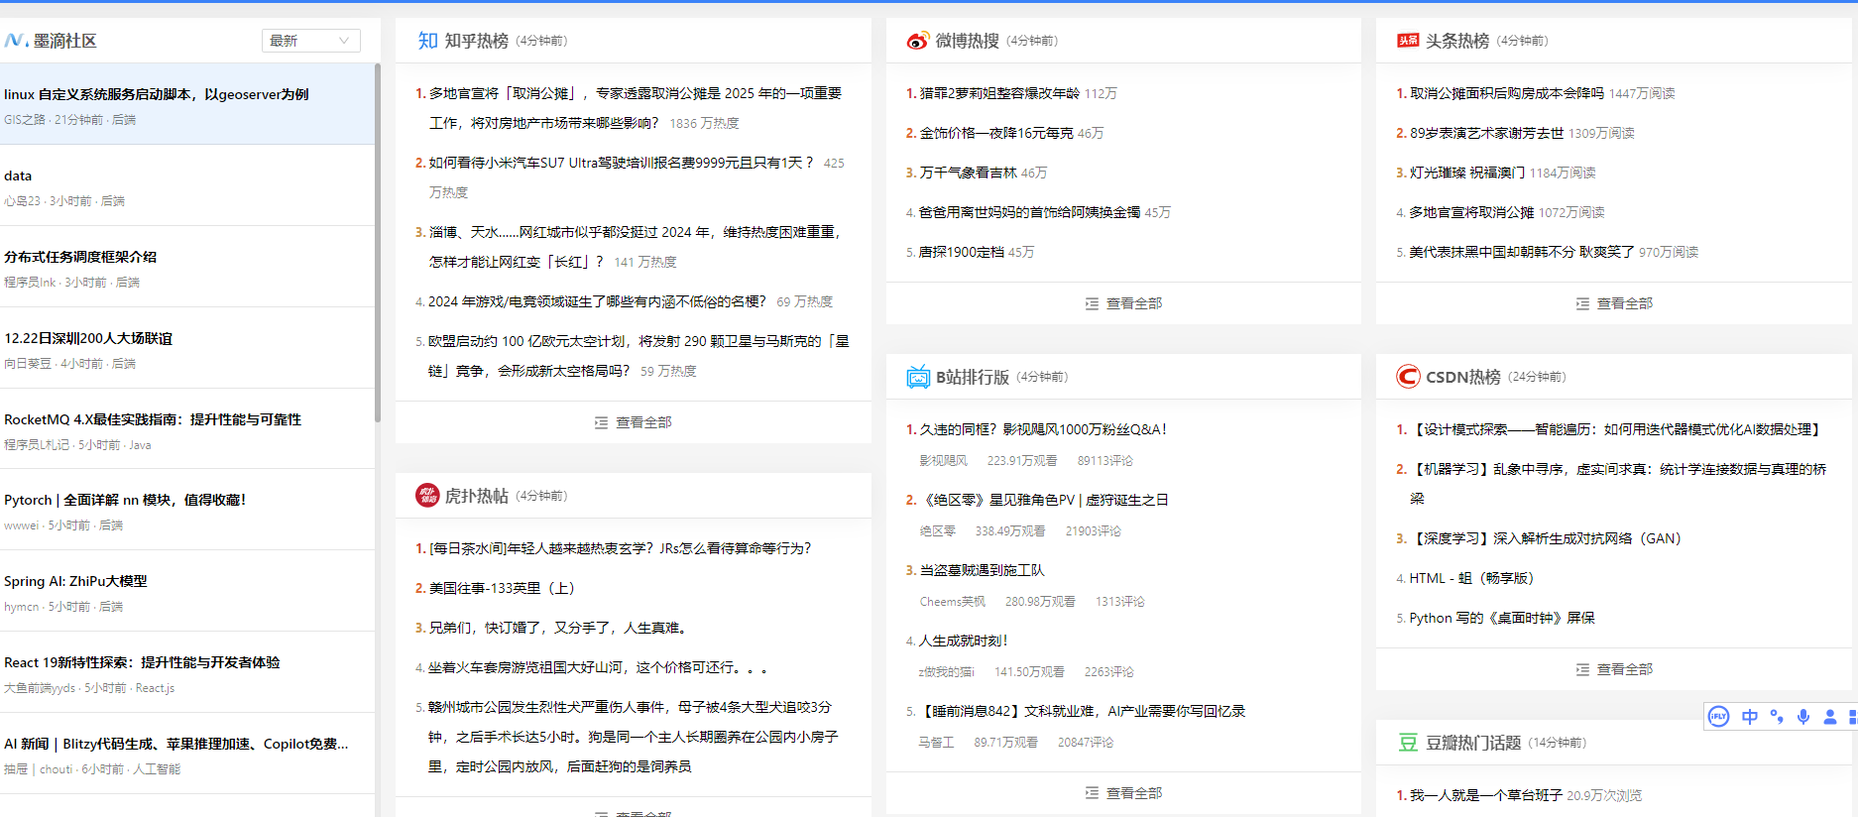Open 知乎 topic 多地宣布取消公摊
This screenshot has width=1858, height=817.
coord(635,108)
